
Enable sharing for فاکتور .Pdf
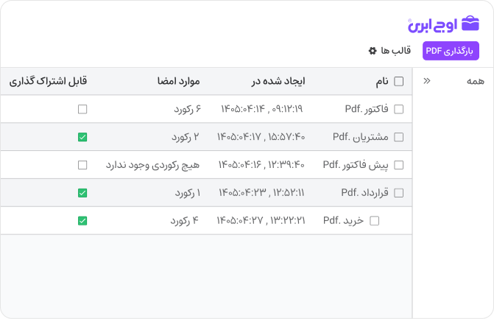click(x=82, y=109)
